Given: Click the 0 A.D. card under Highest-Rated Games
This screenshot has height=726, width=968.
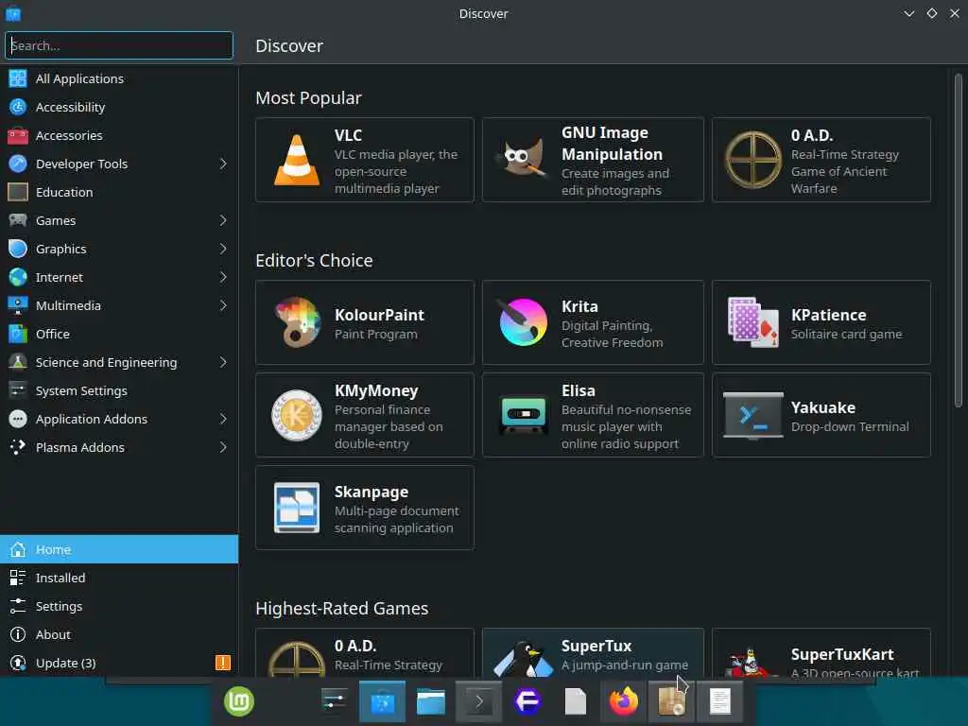Looking at the screenshot, I should coord(364,652).
